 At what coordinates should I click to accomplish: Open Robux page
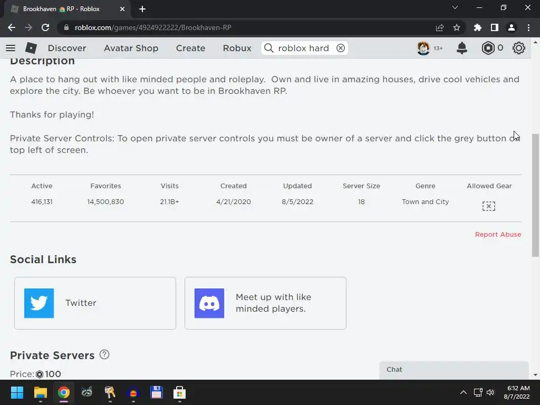click(x=237, y=48)
